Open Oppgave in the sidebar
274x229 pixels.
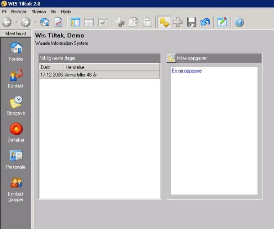coord(16,105)
